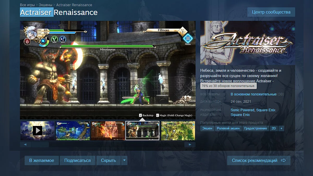Image resolution: width=313 pixels, height=176 pixels.
Task: Open the Все игры breadcrumb
Action: pyautogui.click(x=27, y=5)
